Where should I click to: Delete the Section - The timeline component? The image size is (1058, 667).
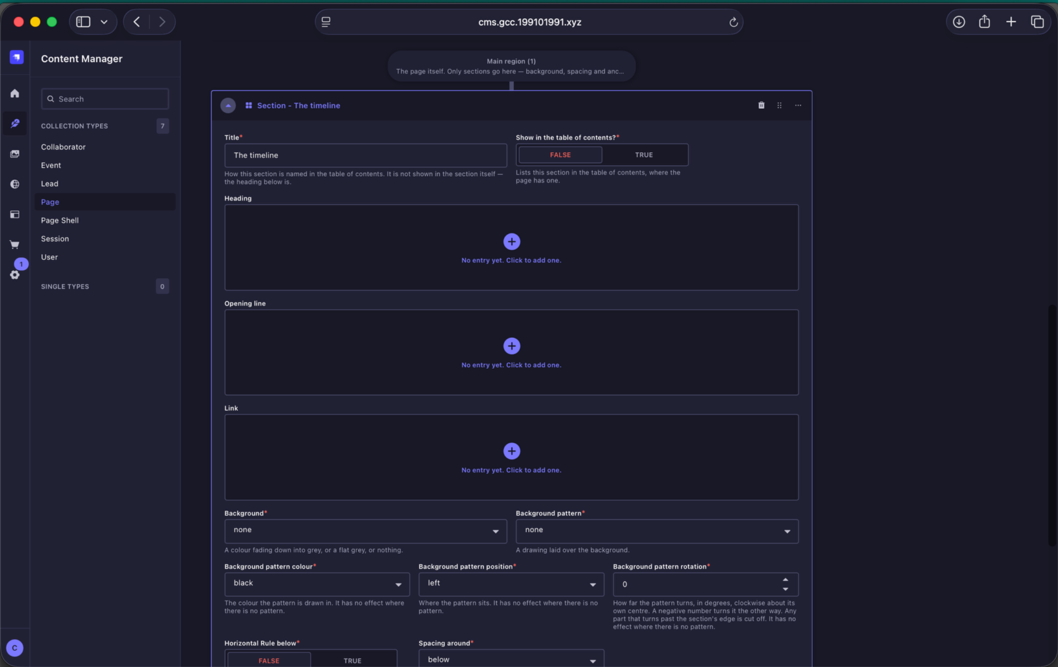coord(761,105)
